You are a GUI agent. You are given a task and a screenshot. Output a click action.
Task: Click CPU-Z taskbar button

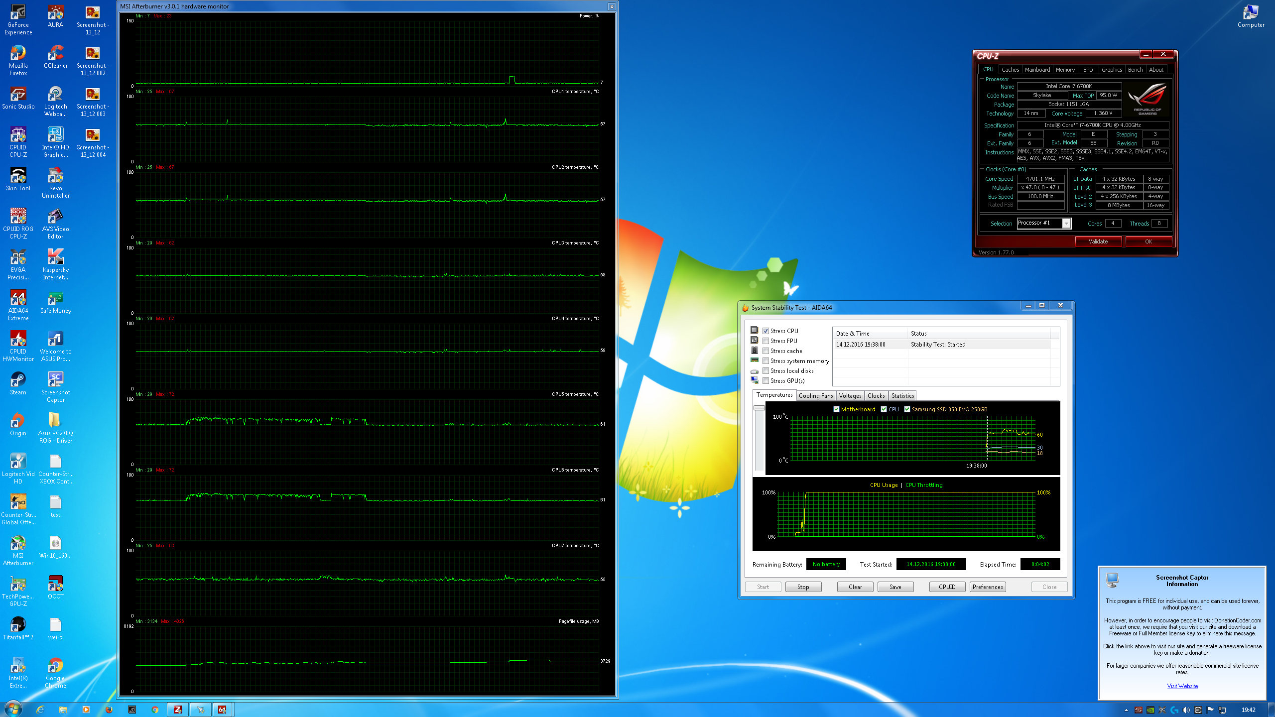coord(178,710)
